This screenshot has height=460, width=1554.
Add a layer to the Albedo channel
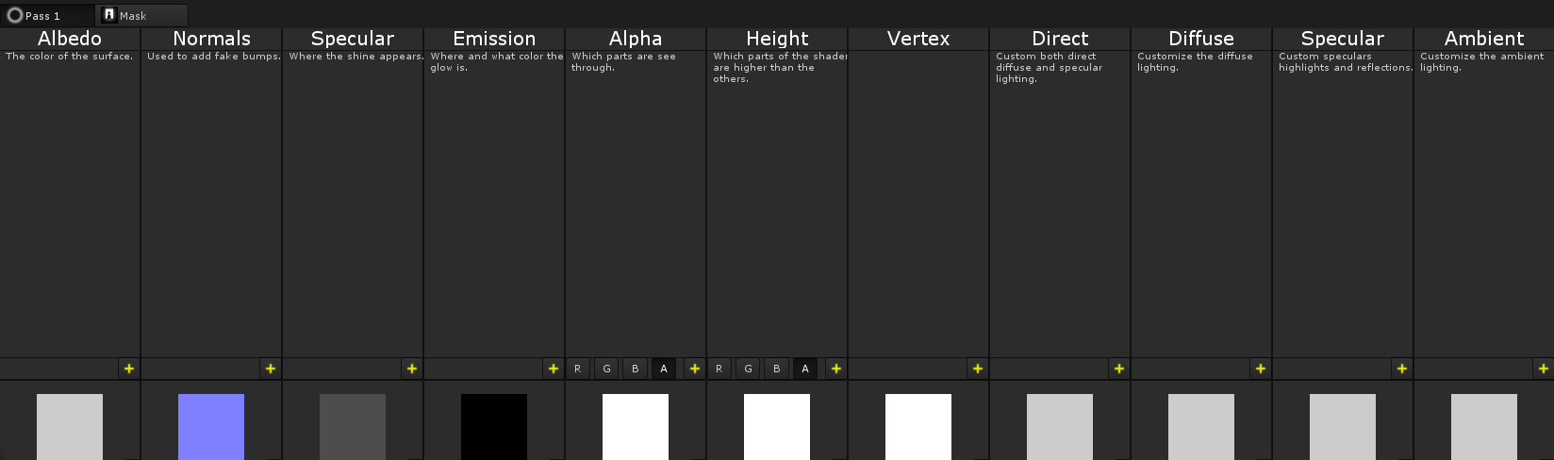129,369
